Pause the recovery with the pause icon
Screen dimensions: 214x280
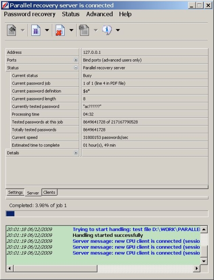(x=36, y=30)
